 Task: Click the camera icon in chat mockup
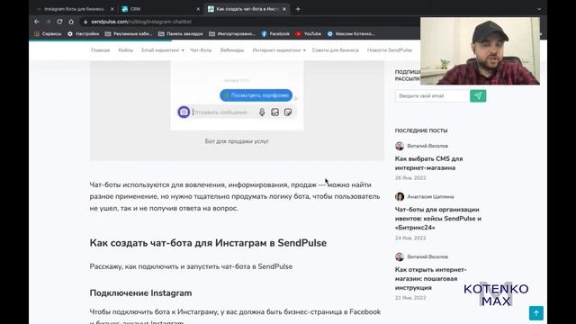click(x=184, y=112)
